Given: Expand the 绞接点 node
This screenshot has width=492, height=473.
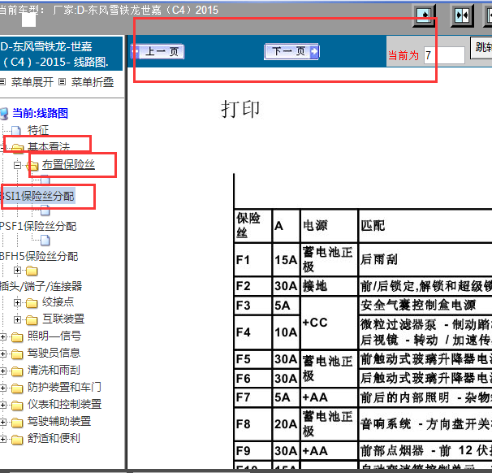Looking at the screenshot, I should tap(18, 303).
